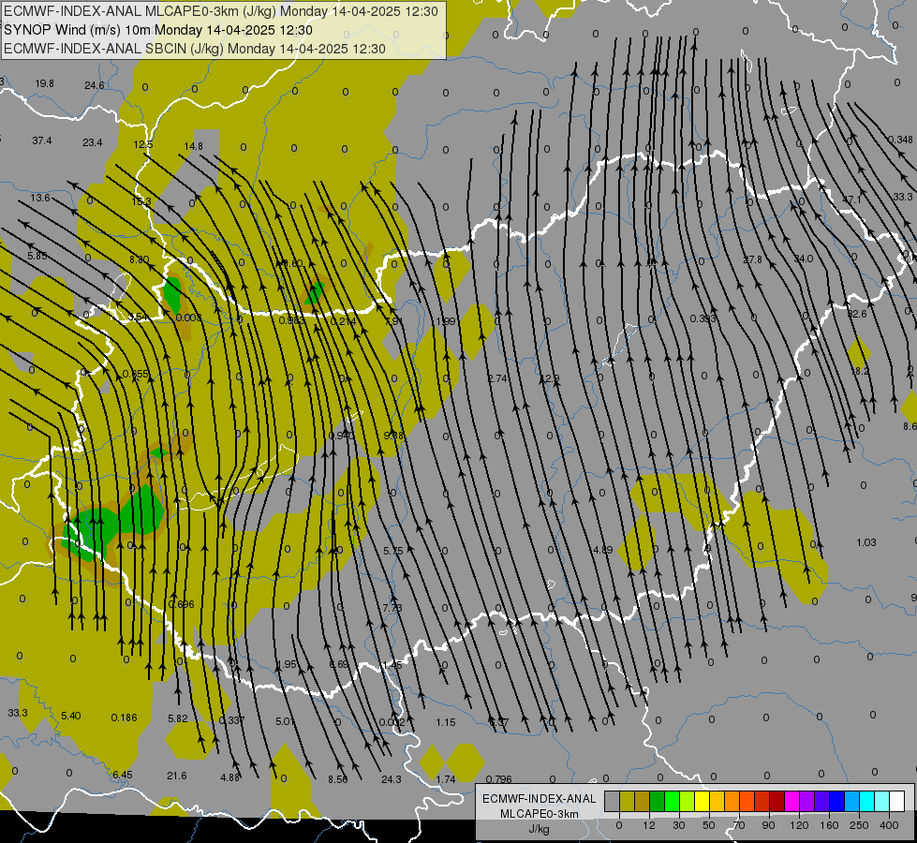Click the '5.85' grid value

click(x=37, y=256)
